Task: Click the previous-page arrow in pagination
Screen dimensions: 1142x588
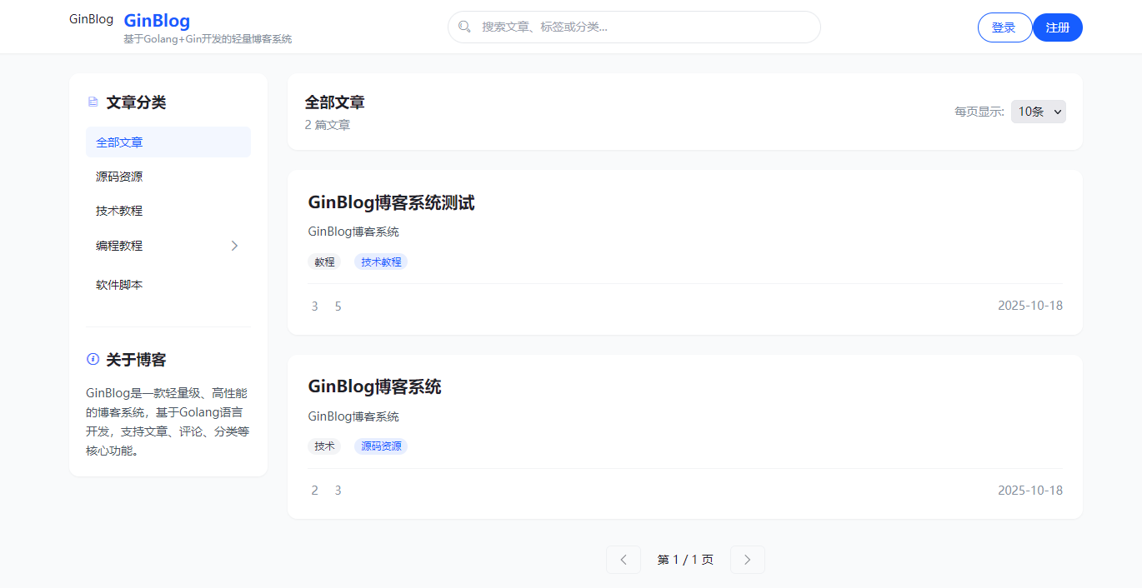Action: 624,559
